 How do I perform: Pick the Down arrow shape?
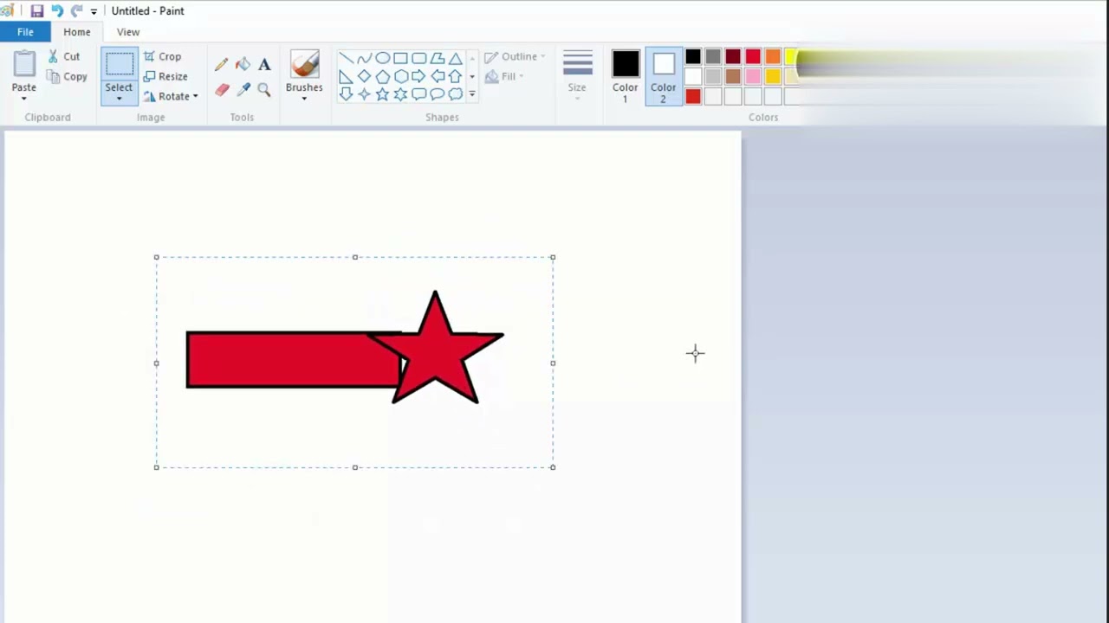coord(346,94)
